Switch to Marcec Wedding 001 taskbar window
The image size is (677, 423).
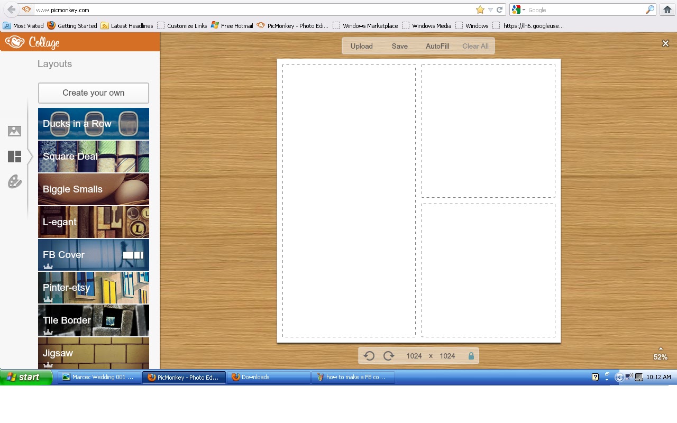click(x=99, y=377)
